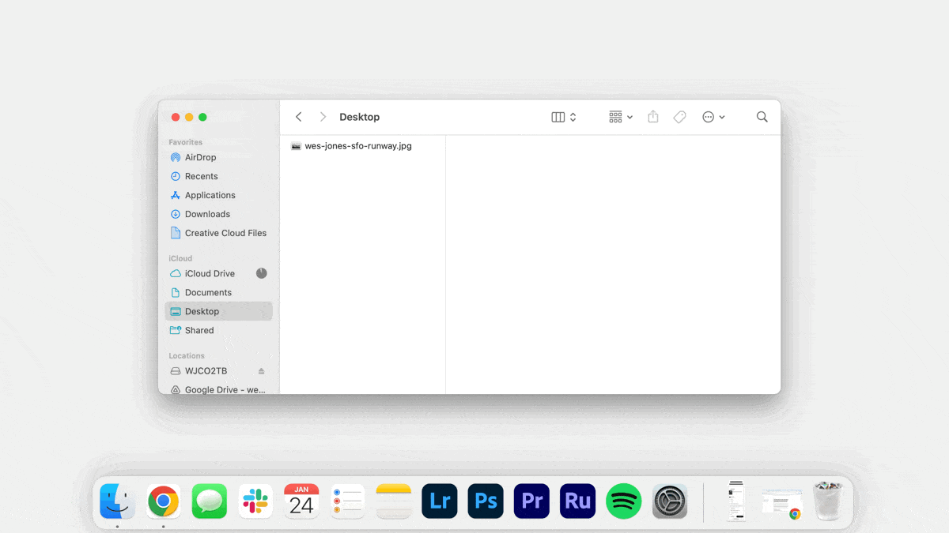Minimize the Finder window
Screen dimensions: 949x533
(x=189, y=117)
